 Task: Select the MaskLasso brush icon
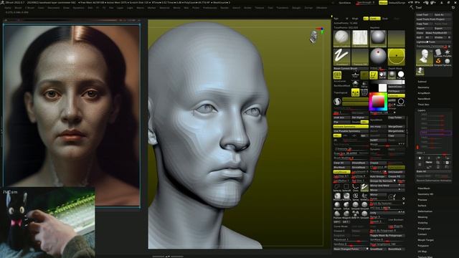tap(337, 196)
